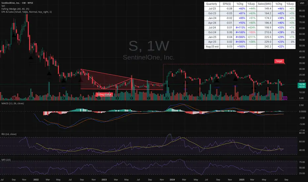Click the 149.4 sales value
Viewport: 308px width, 182px height.
pyautogui.click(x=264, y=9)
